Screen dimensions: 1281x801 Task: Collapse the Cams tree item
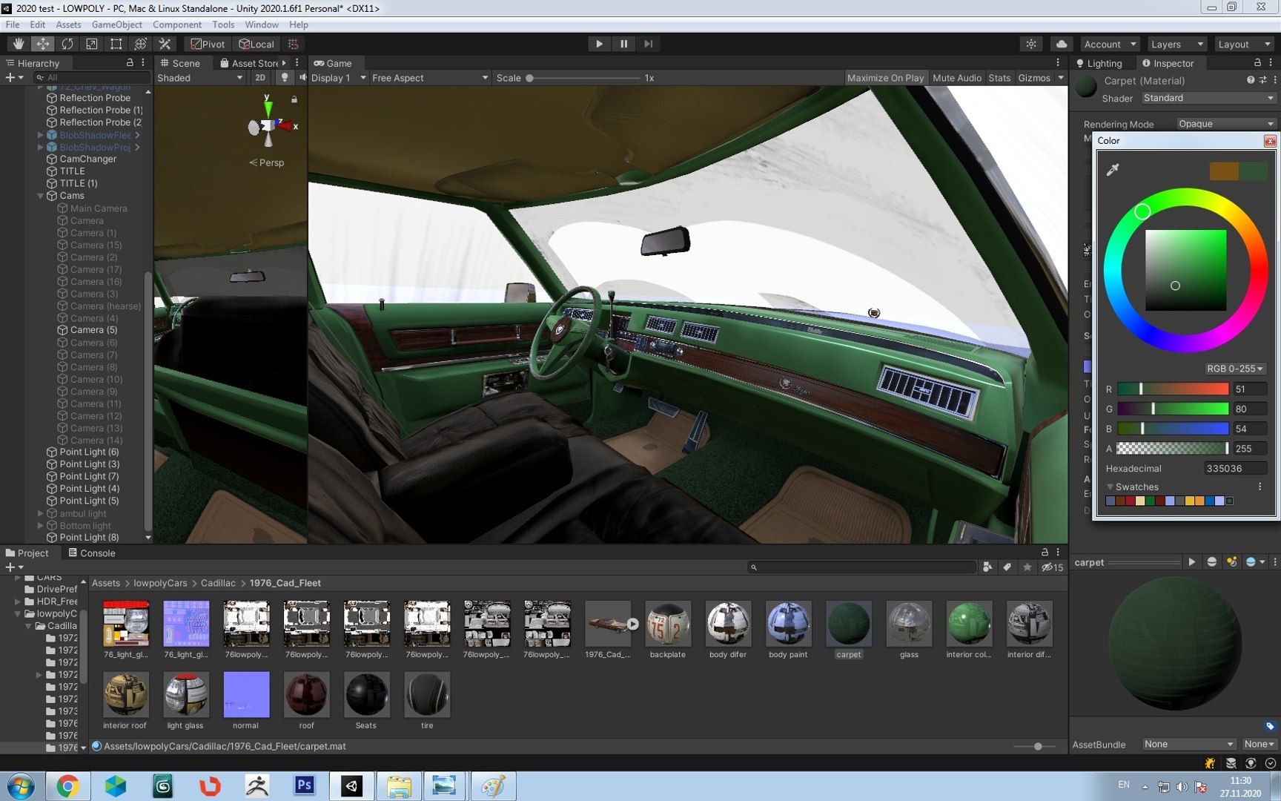coord(41,196)
